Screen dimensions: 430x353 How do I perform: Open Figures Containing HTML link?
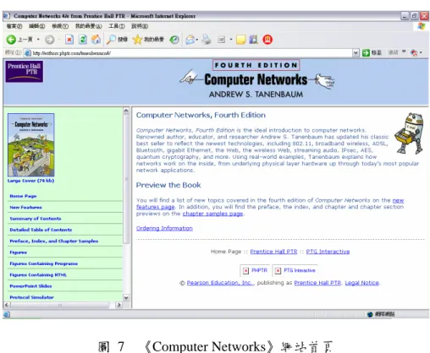tap(38, 274)
